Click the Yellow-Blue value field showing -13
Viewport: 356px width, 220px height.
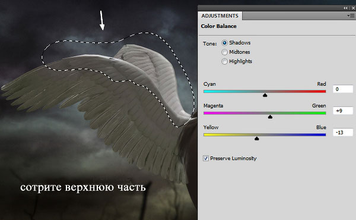pyautogui.click(x=343, y=132)
